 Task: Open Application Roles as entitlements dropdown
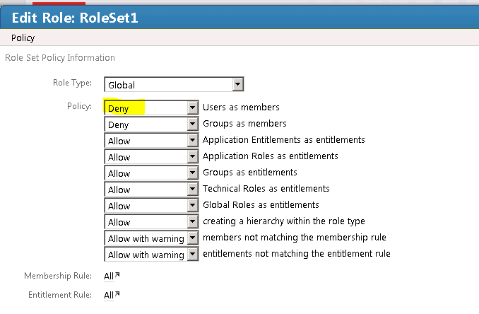click(192, 157)
